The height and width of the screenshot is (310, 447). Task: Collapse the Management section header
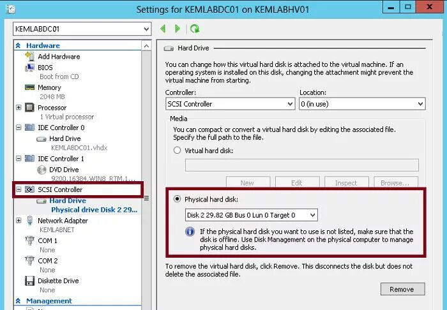tap(18, 301)
